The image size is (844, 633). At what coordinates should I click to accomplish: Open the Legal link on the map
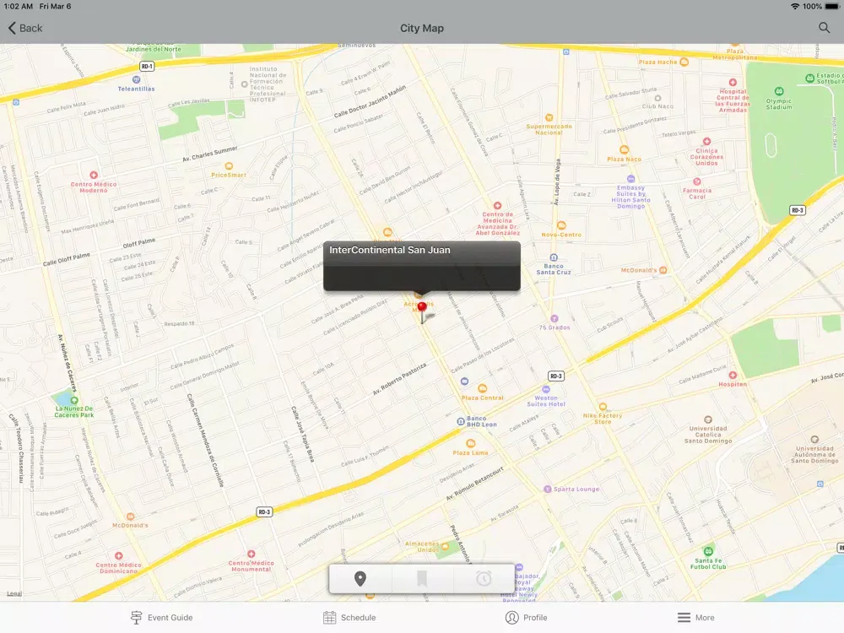coord(14,593)
